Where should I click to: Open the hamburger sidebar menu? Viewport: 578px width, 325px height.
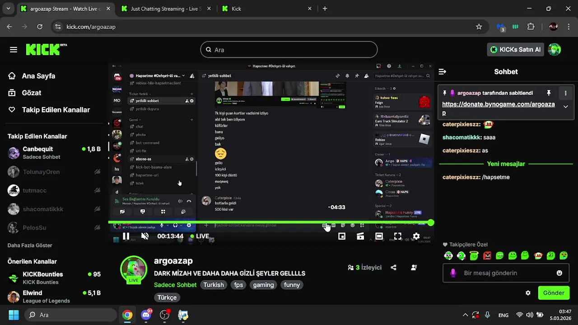coord(13,50)
